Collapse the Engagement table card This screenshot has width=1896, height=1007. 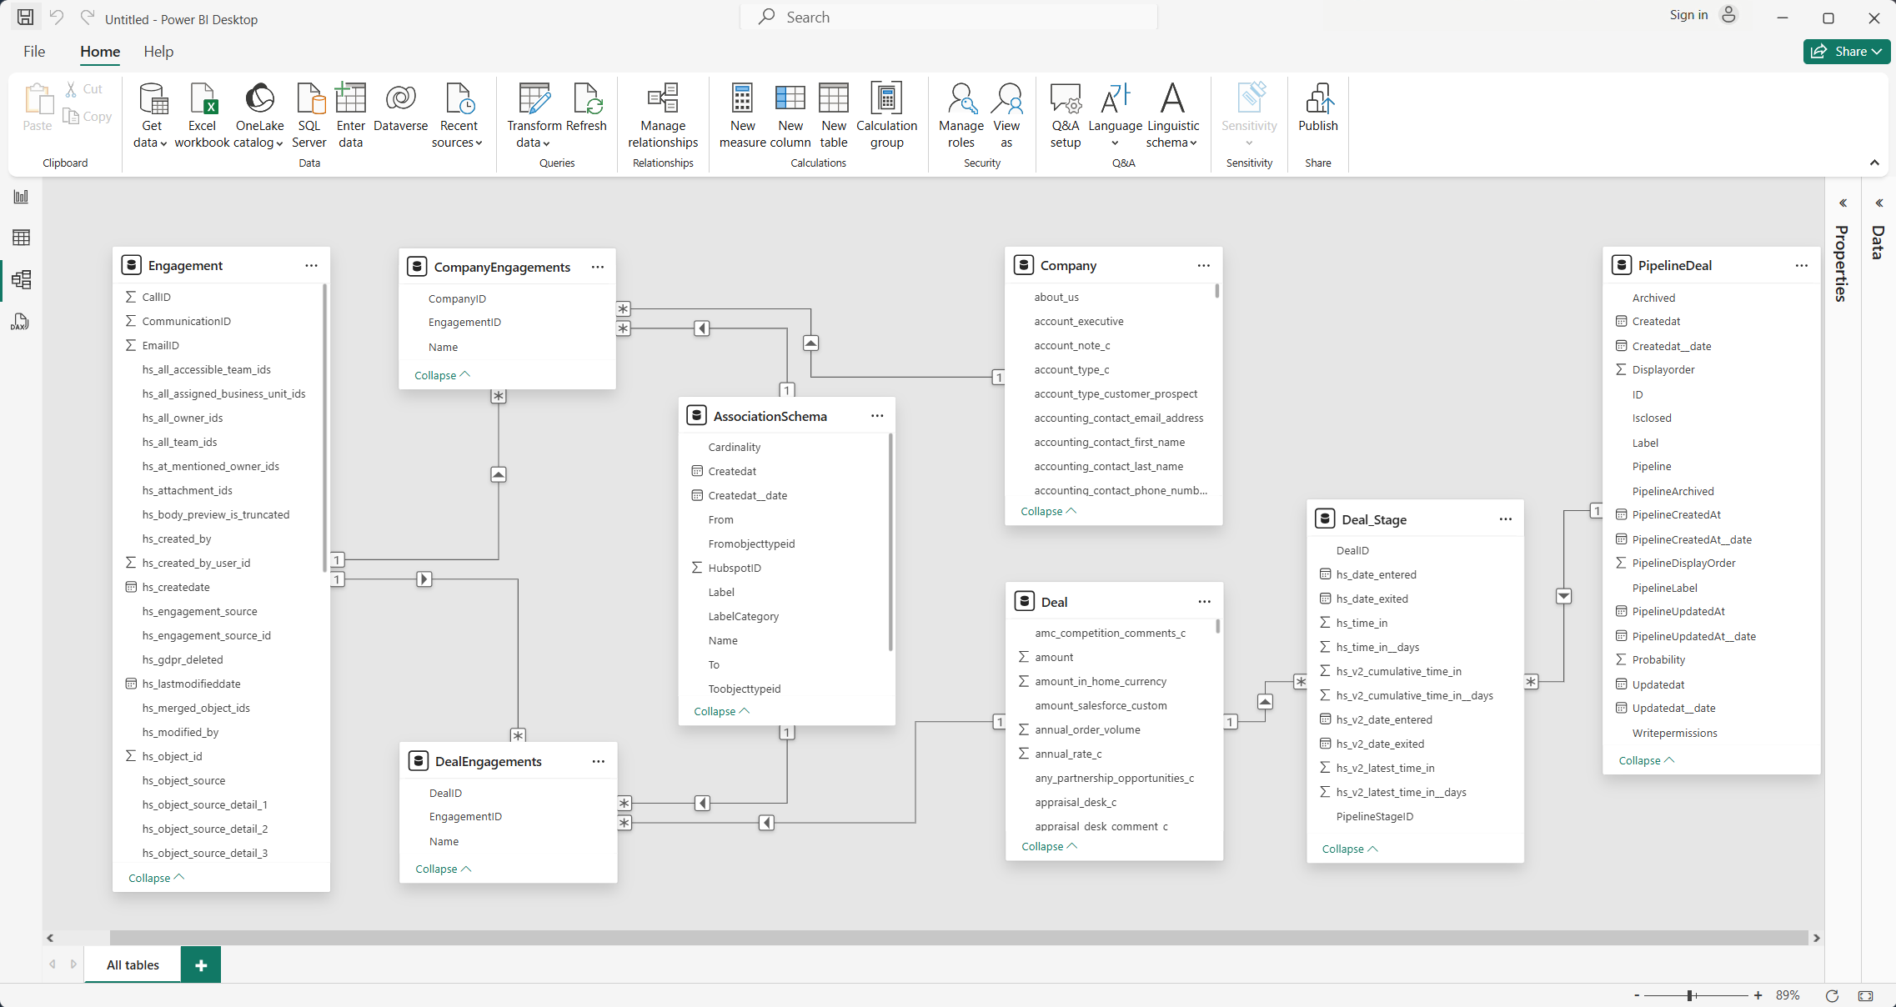point(156,878)
